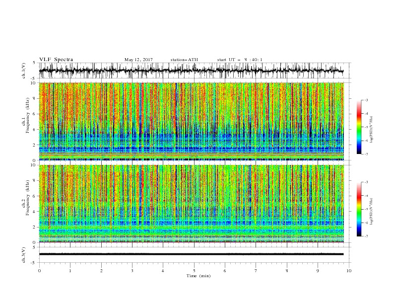The image size is (393, 304).
Task: Click the "Time (min)" axis label
Action: coord(198,276)
